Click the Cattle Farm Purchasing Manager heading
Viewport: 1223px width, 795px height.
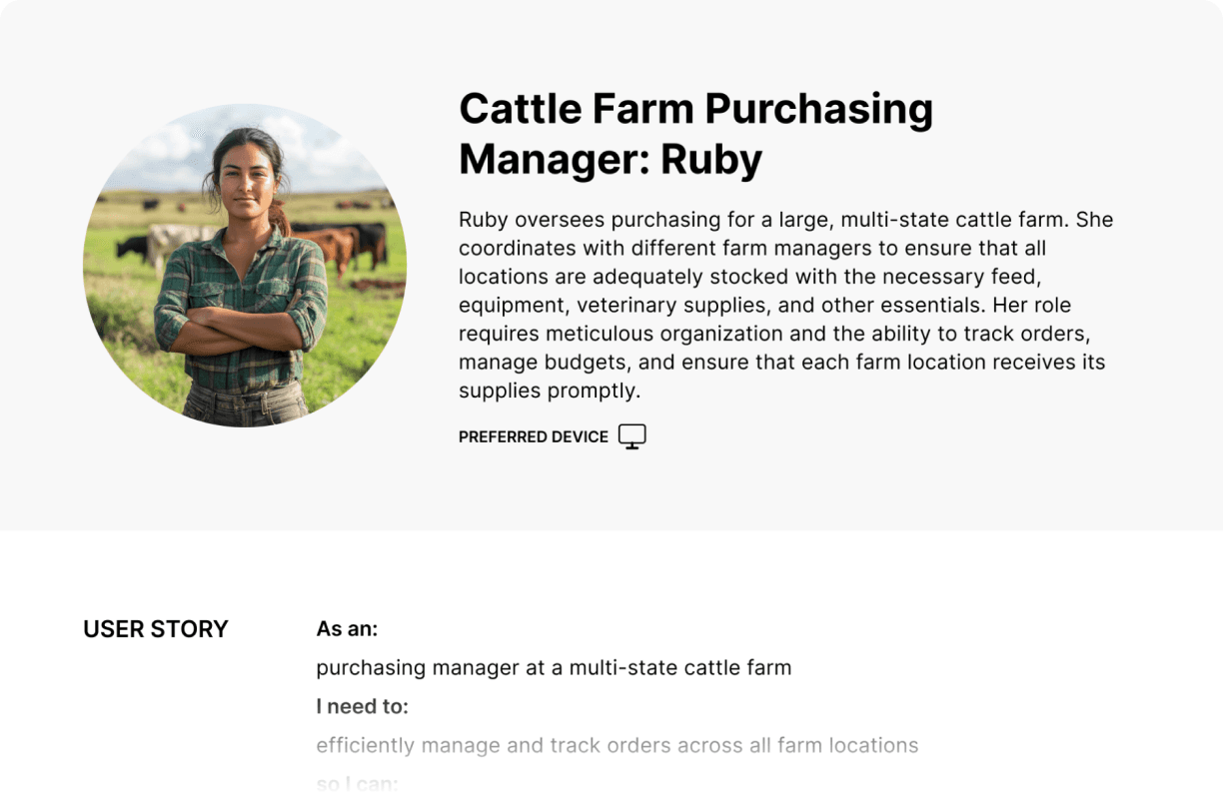pyautogui.click(x=695, y=133)
